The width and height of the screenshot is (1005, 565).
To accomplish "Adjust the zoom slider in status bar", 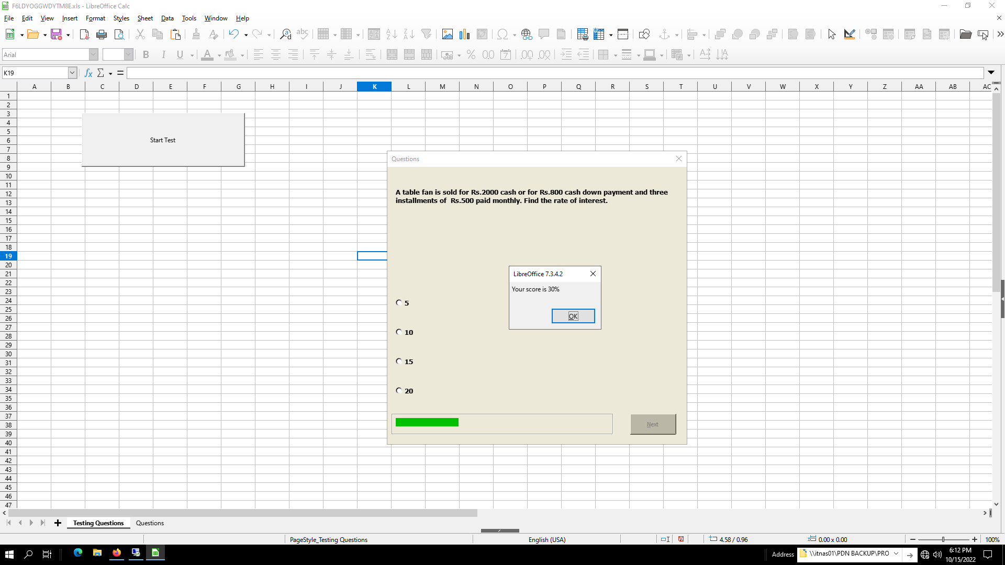I will point(944,539).
